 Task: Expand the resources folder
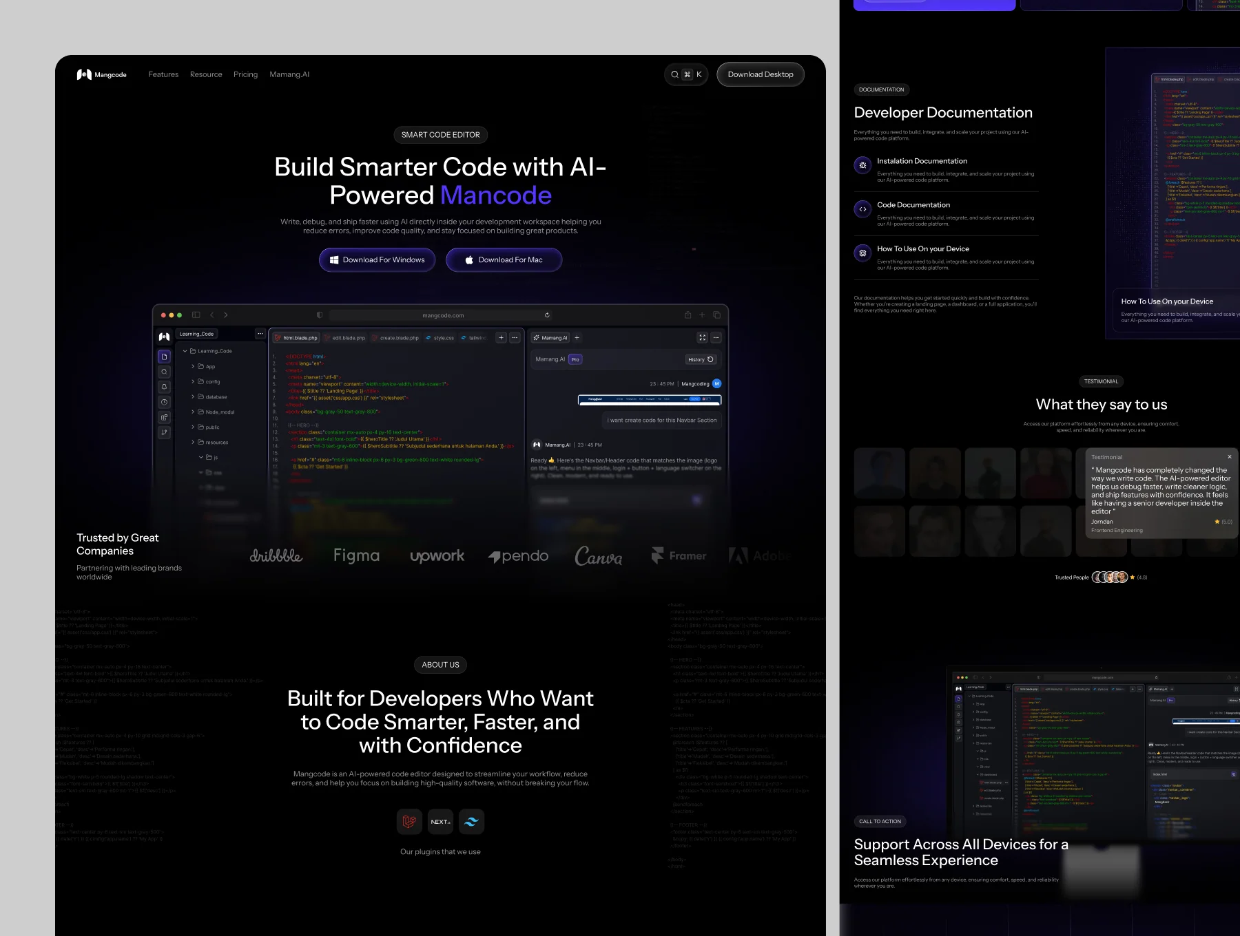[209, 443]
